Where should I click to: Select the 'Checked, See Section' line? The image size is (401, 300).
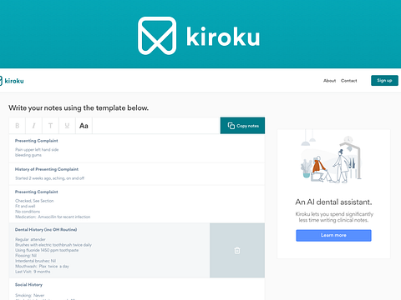pyautogui.click(x=34, y=201)
